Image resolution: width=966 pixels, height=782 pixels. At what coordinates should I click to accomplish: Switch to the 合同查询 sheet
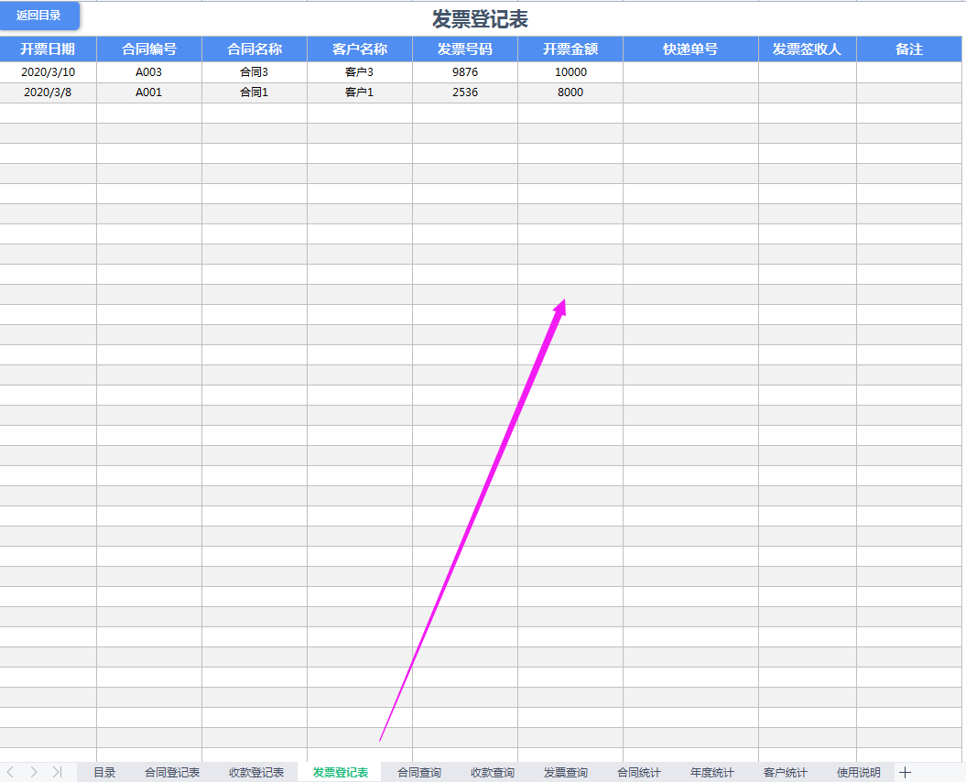pos(418,772)
